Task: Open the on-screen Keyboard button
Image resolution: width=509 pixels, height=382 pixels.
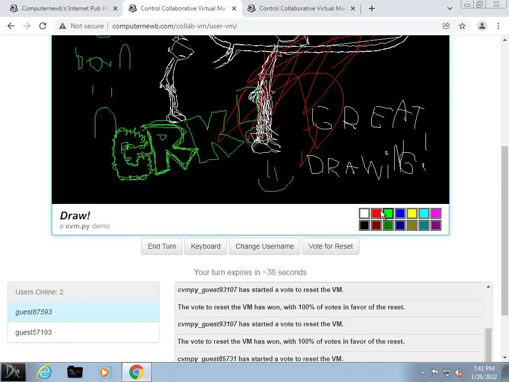Action: point(205,246)
